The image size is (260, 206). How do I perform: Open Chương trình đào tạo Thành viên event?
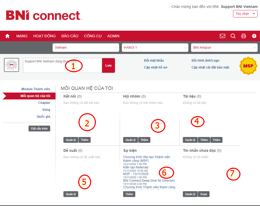coord(147,159)
